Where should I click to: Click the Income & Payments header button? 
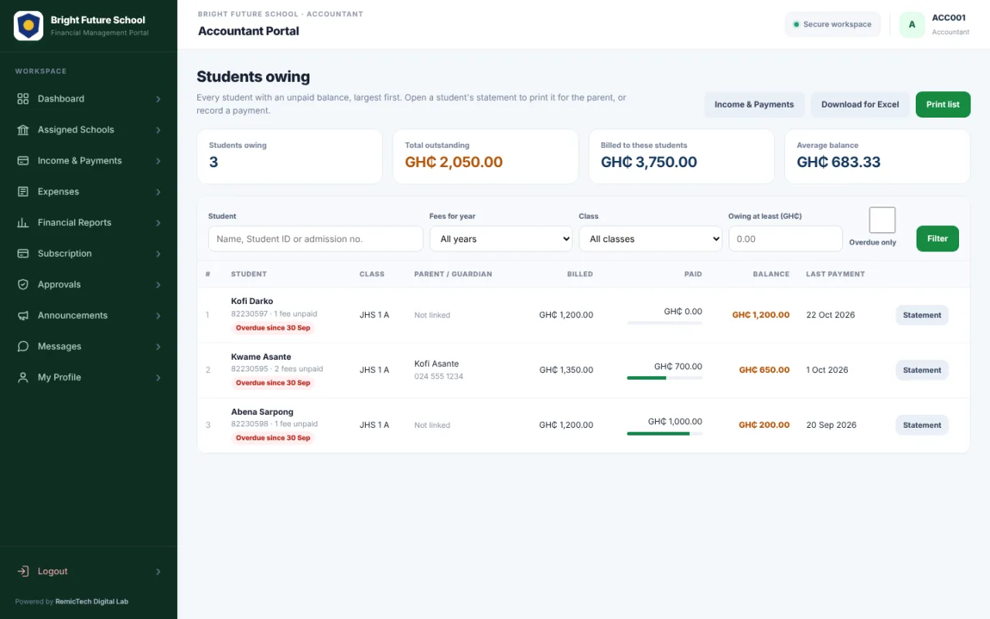pyautogui.click(x=754, y=104)
